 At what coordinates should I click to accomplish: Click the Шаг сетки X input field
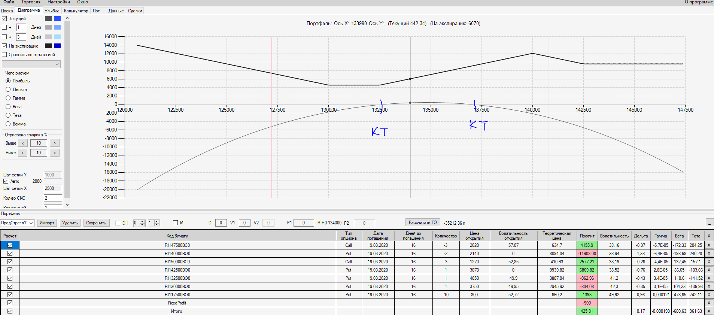click(53, 188)
